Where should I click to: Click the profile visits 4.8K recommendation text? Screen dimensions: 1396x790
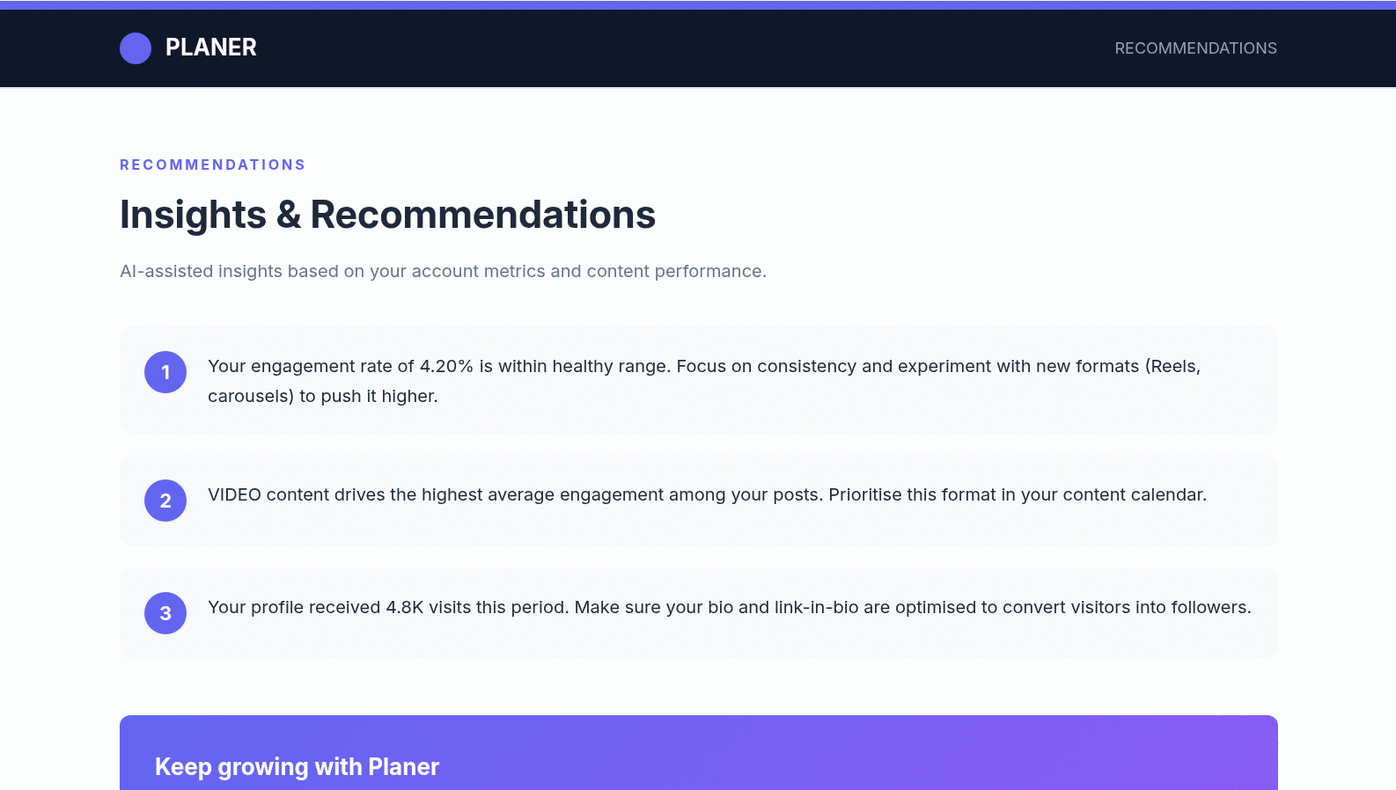point(729,607)
